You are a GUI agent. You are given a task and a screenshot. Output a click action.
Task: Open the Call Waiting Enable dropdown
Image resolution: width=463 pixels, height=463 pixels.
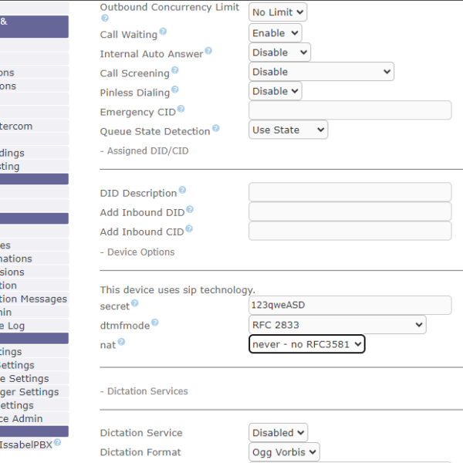tap(275, 33)
